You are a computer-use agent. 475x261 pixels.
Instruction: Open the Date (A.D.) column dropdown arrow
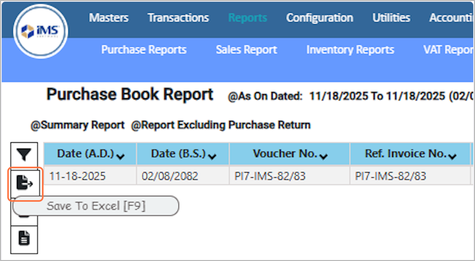point(120,156)
